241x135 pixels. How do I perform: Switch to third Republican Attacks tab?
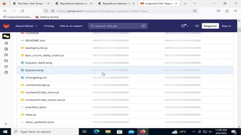116,3
